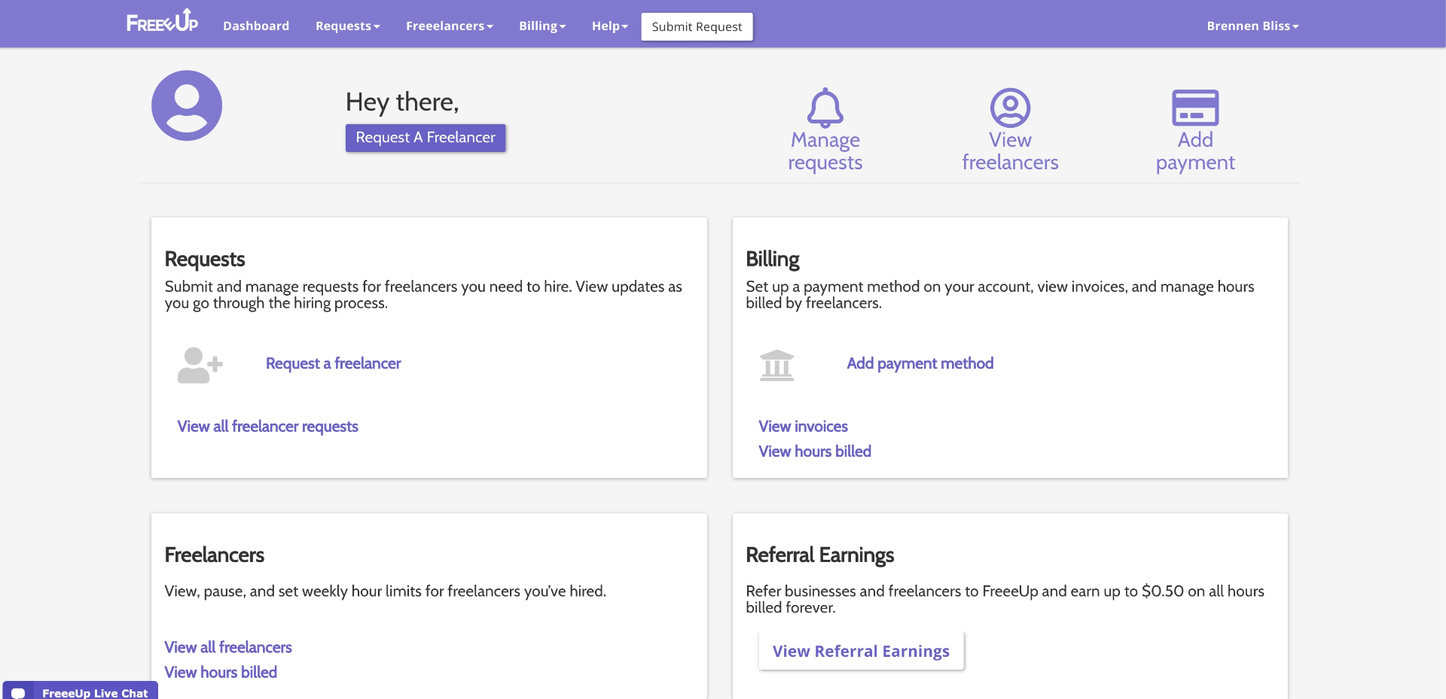Select the Add payment method link
The width and height of the screenshot is (1446, 699).
(920, 363)
